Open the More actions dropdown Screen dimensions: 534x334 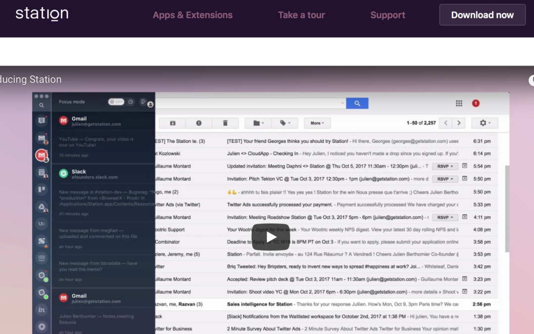(317, 123)
